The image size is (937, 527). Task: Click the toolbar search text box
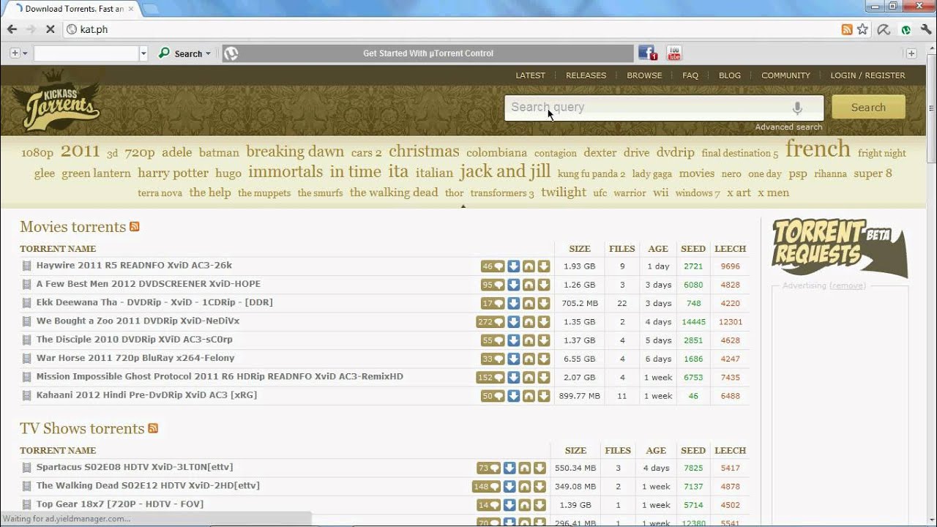point(86,53)
